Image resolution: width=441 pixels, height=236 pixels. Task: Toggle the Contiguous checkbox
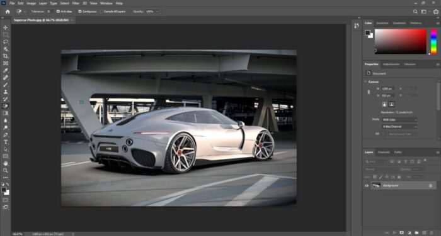click(x=80, y=11)
